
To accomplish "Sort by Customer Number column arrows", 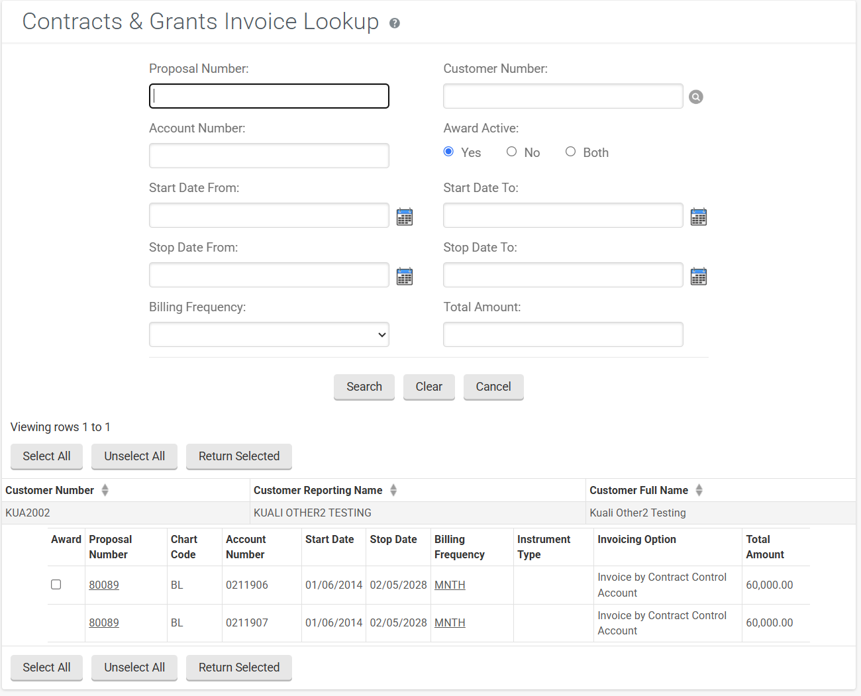I will coord(105,490).
